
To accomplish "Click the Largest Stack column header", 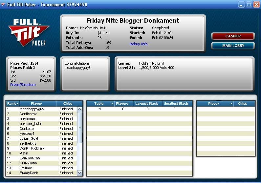I will point(147,103).
